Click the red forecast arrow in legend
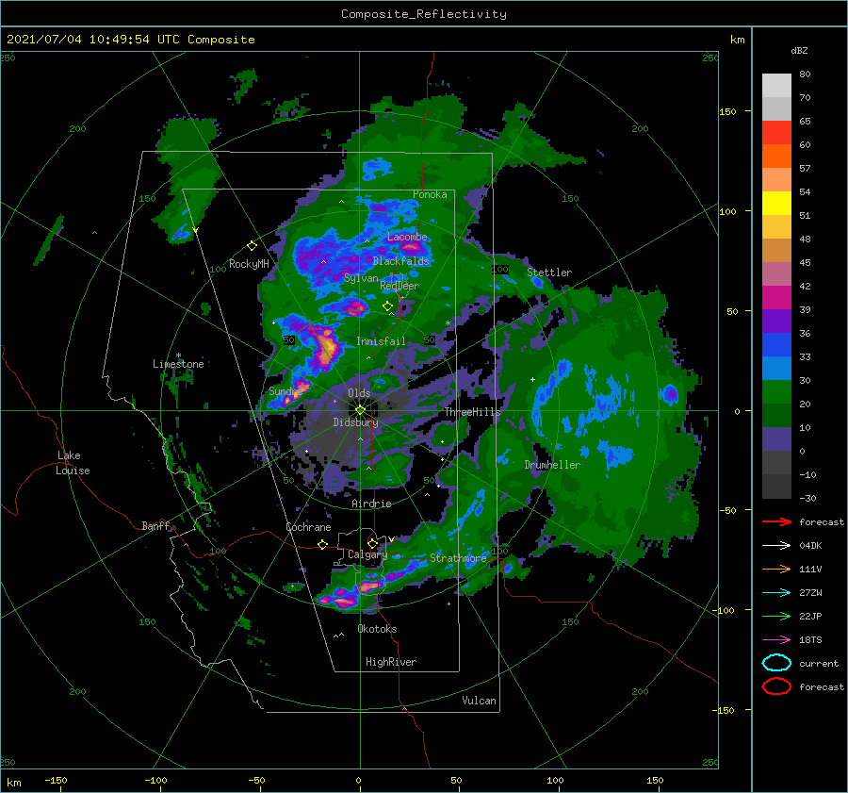This screenshot has height=793, width=848. click(776, 521)
